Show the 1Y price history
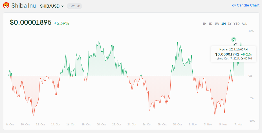262x133 pixels. (x=230, y=24)
